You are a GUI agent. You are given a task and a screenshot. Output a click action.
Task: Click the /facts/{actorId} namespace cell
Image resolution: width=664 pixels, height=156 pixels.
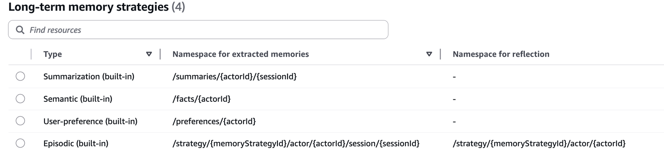pyautogui.click(x=201, y=99)
